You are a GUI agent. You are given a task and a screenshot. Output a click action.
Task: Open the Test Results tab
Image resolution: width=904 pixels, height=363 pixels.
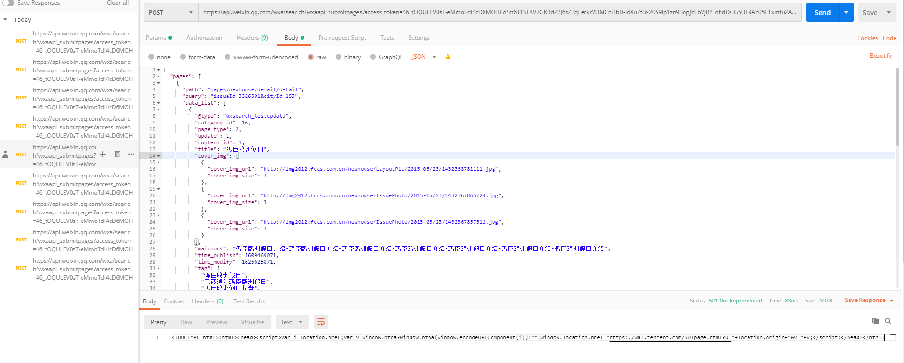click(249, 301)
